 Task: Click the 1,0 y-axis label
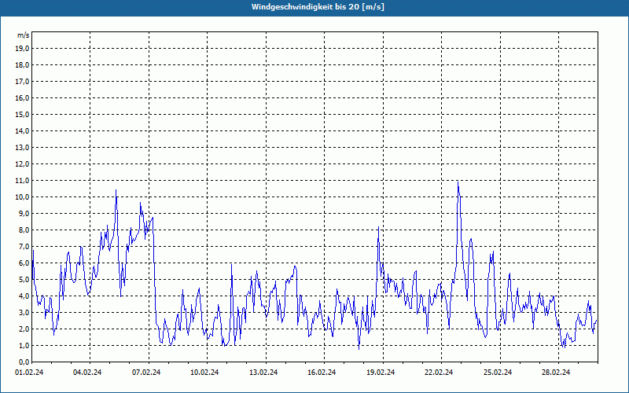click(24, 345)
